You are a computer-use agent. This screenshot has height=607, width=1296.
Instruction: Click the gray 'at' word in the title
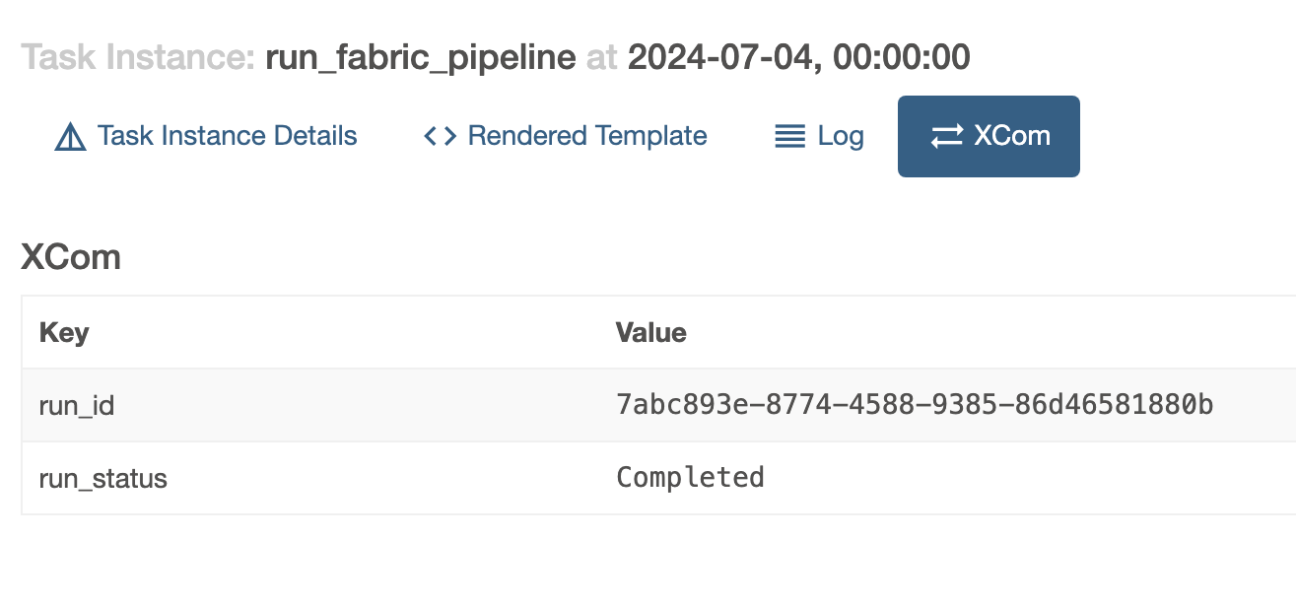click(601, 57)
